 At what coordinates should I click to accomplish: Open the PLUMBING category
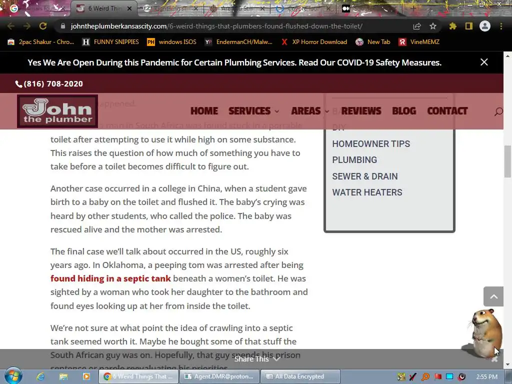tap(354, 160)
